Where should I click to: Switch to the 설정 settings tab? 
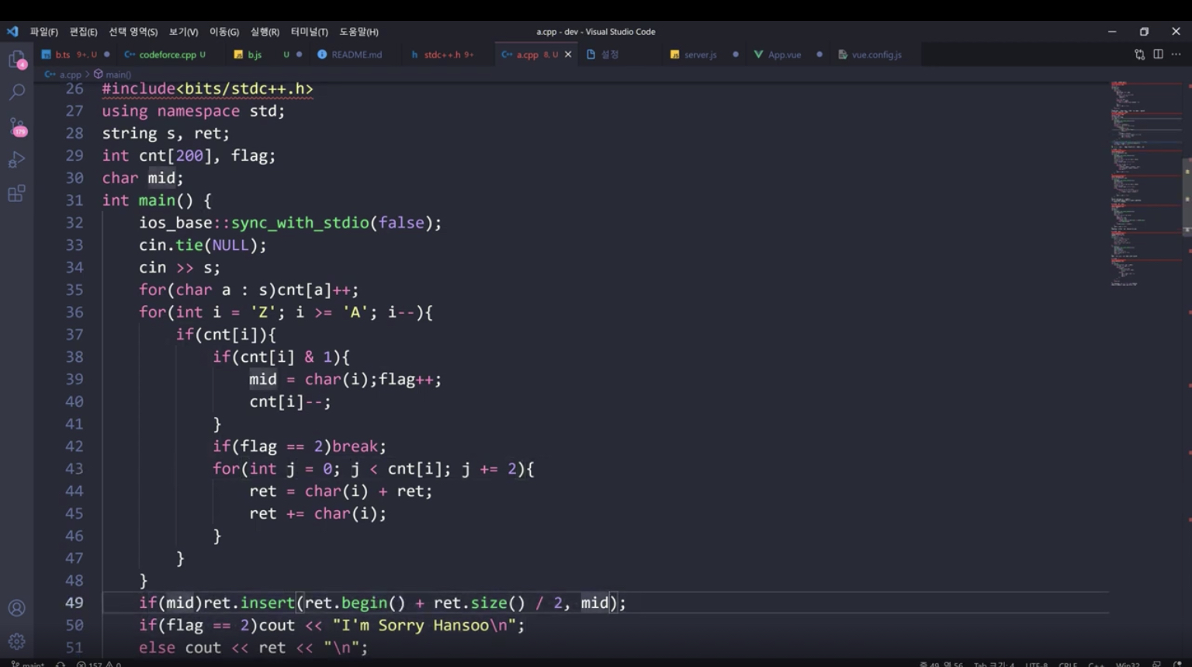pos(619,54)
